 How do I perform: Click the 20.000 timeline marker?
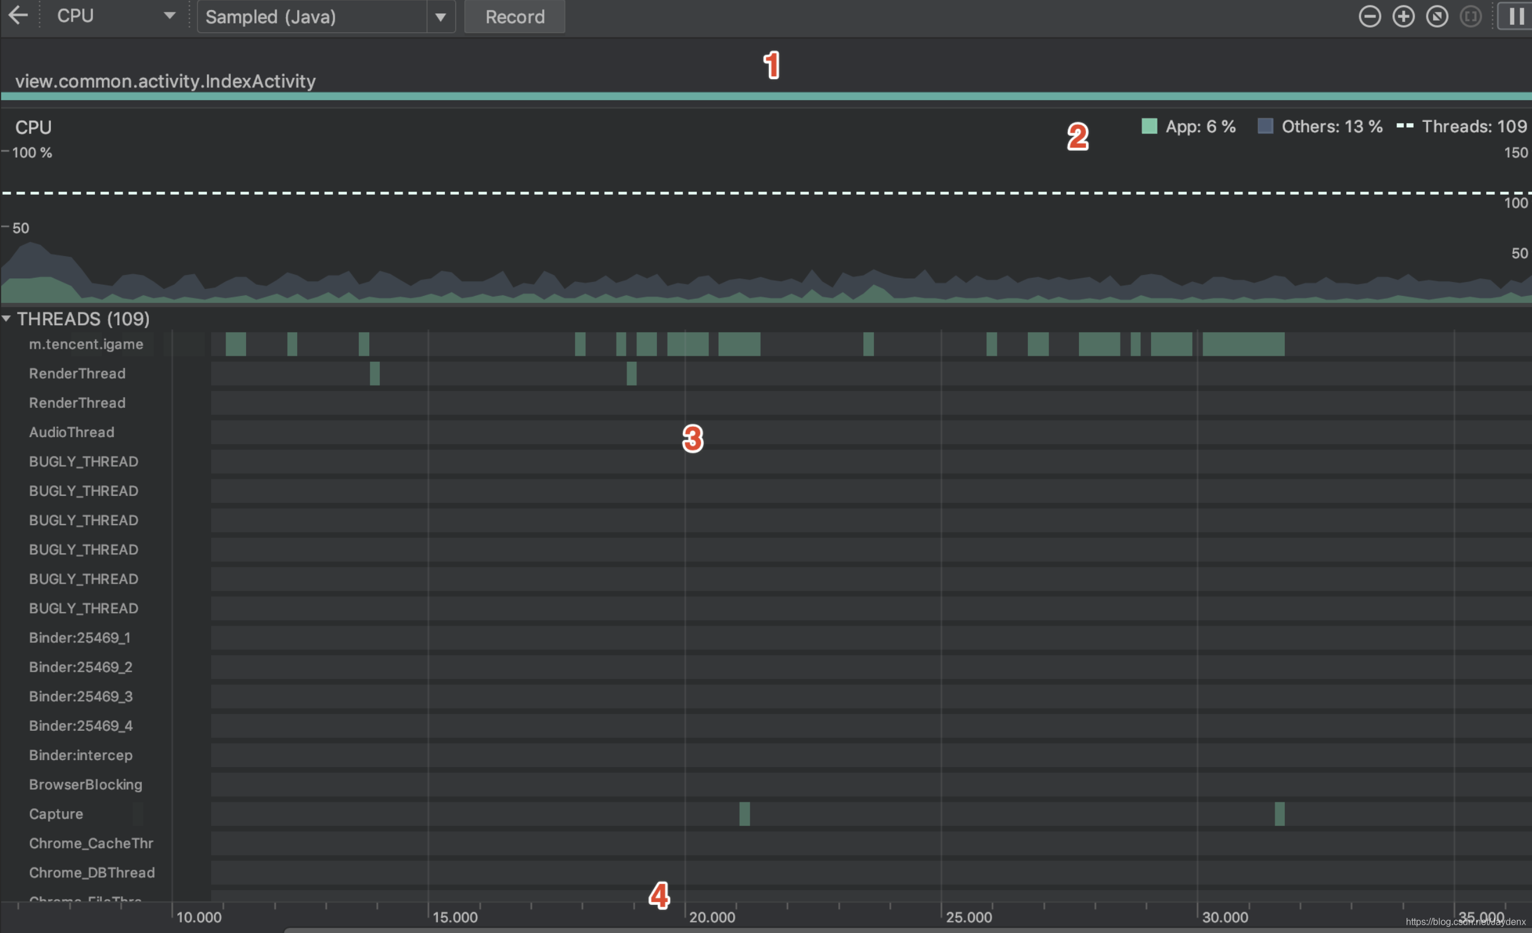711,917
